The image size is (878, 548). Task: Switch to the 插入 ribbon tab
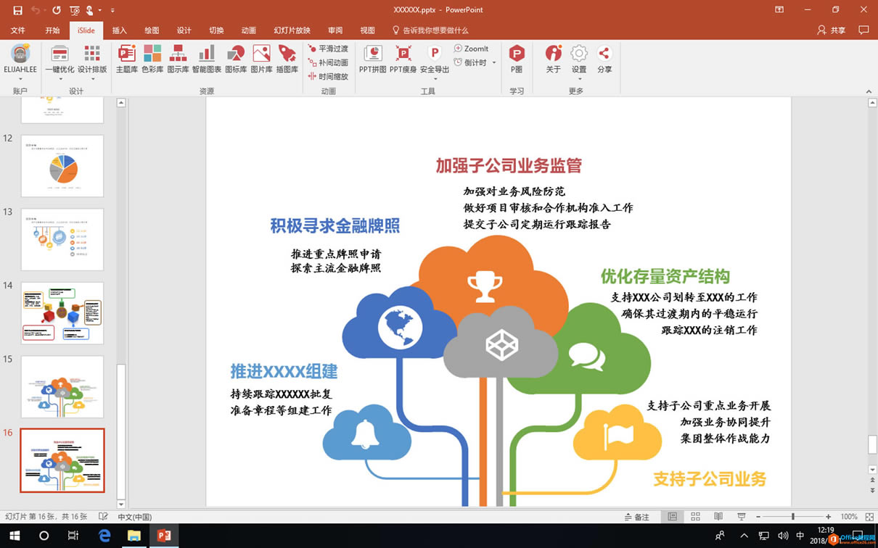pyautogui.click(x=118, y=30)
